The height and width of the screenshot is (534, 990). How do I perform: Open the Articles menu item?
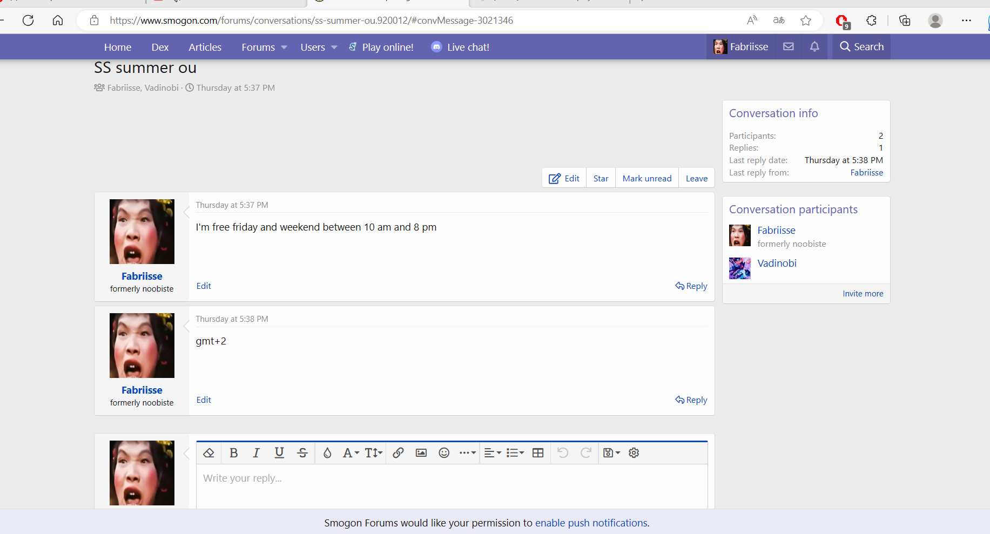click(x=205, y=48)
